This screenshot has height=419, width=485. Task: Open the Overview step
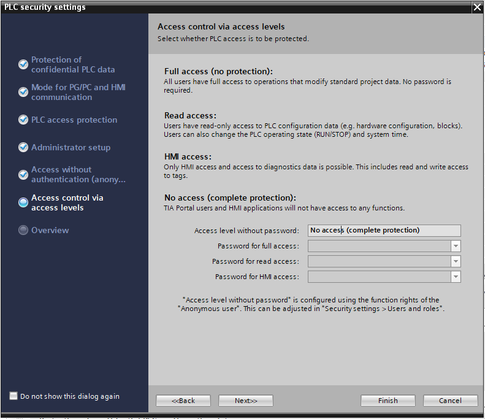50,230
